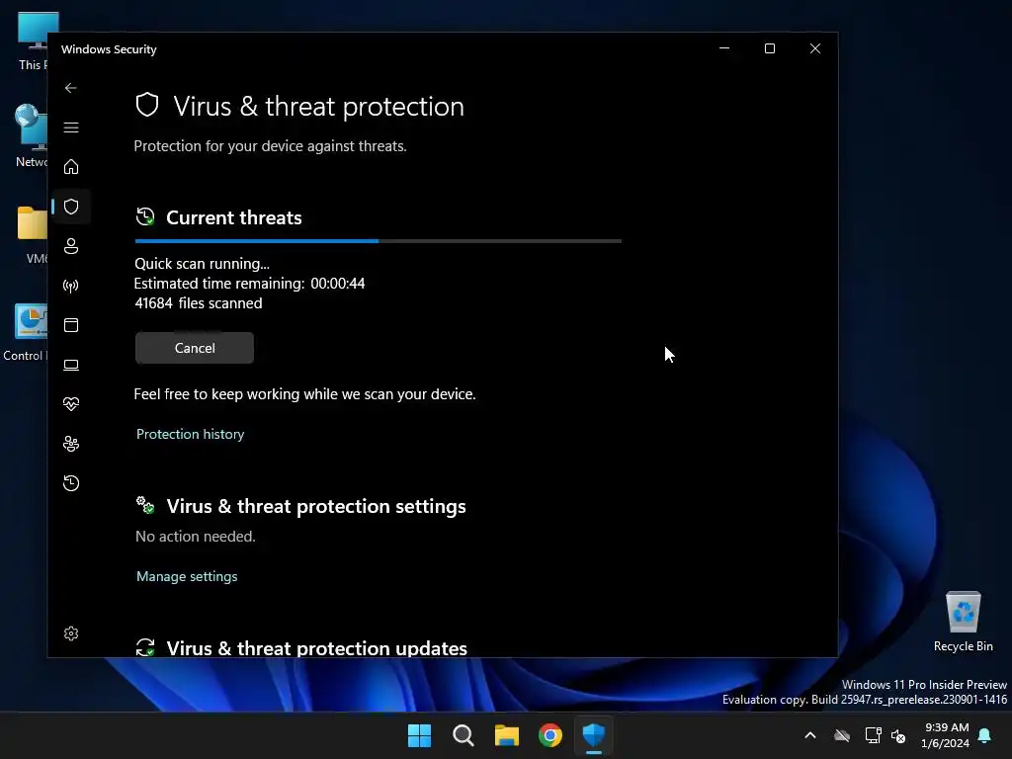Open Firewall & network protection sidebar icon

pyautogui.click(x=71, y=286)
